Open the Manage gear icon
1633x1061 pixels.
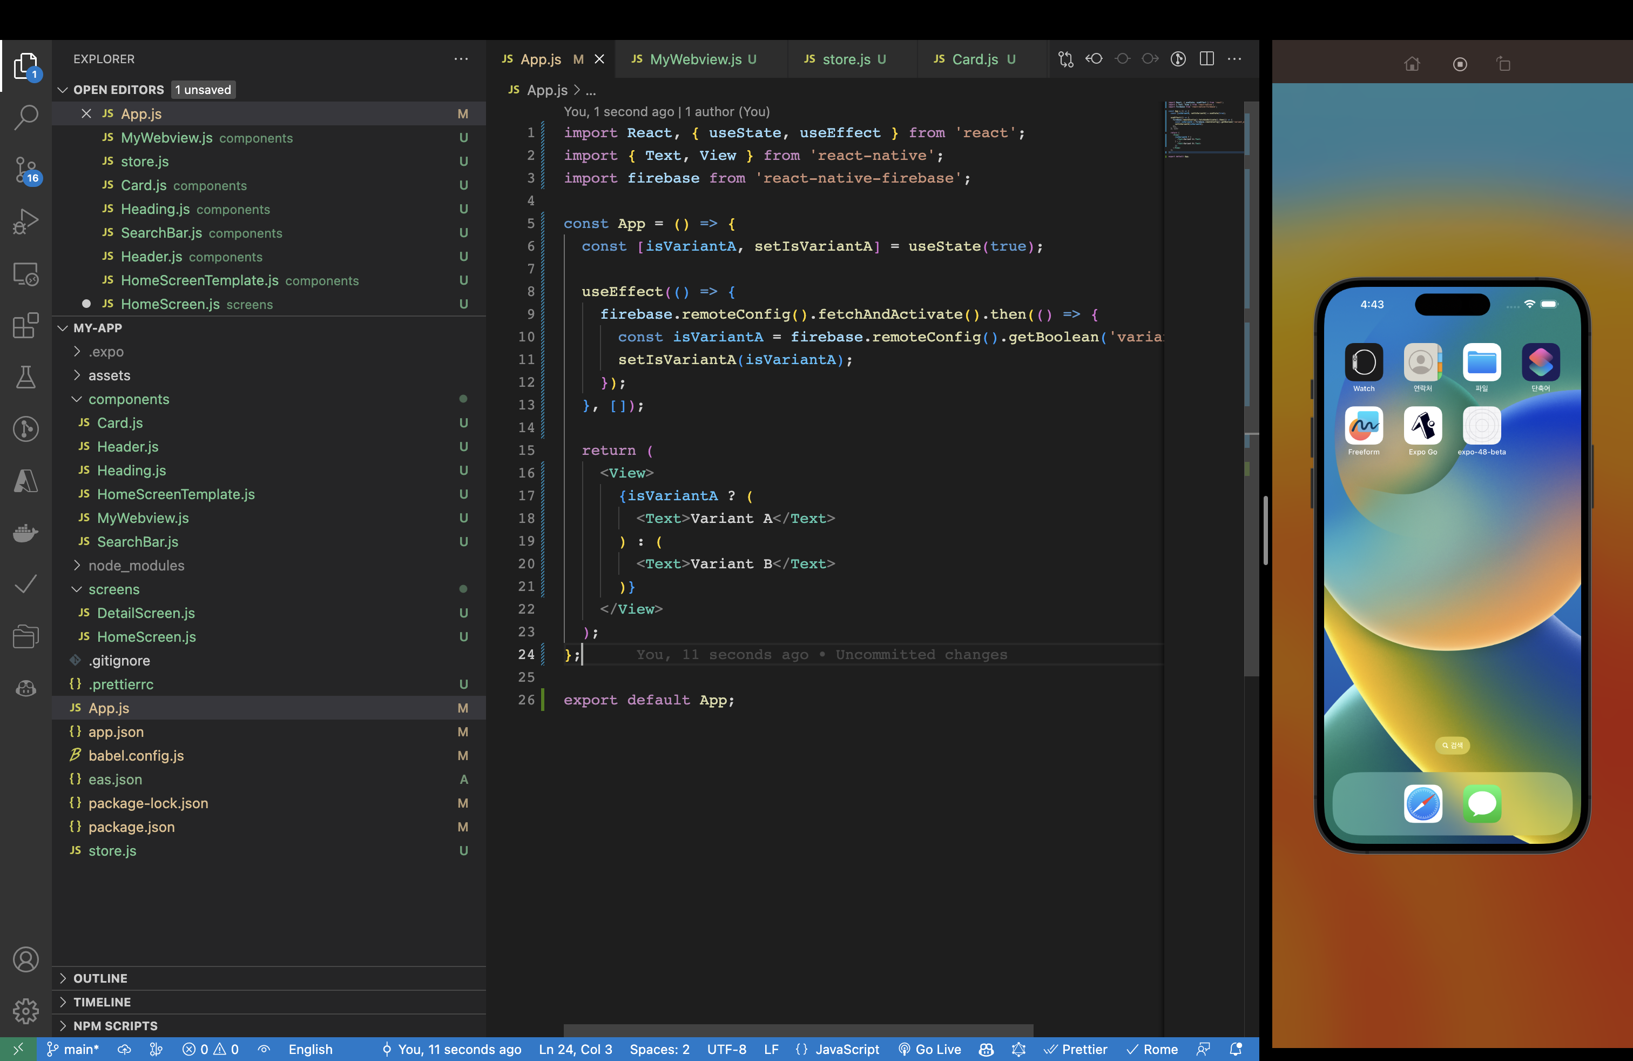coord(26,1010)
